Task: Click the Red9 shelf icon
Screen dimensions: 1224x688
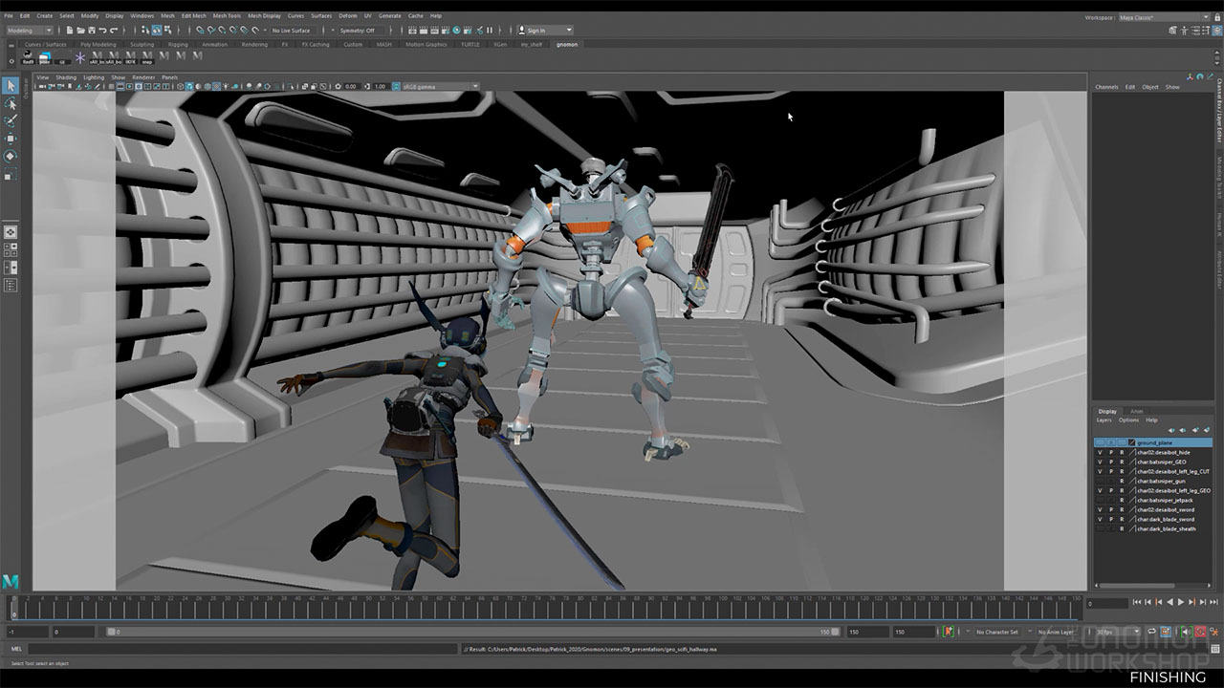Action: click(28, 57)
